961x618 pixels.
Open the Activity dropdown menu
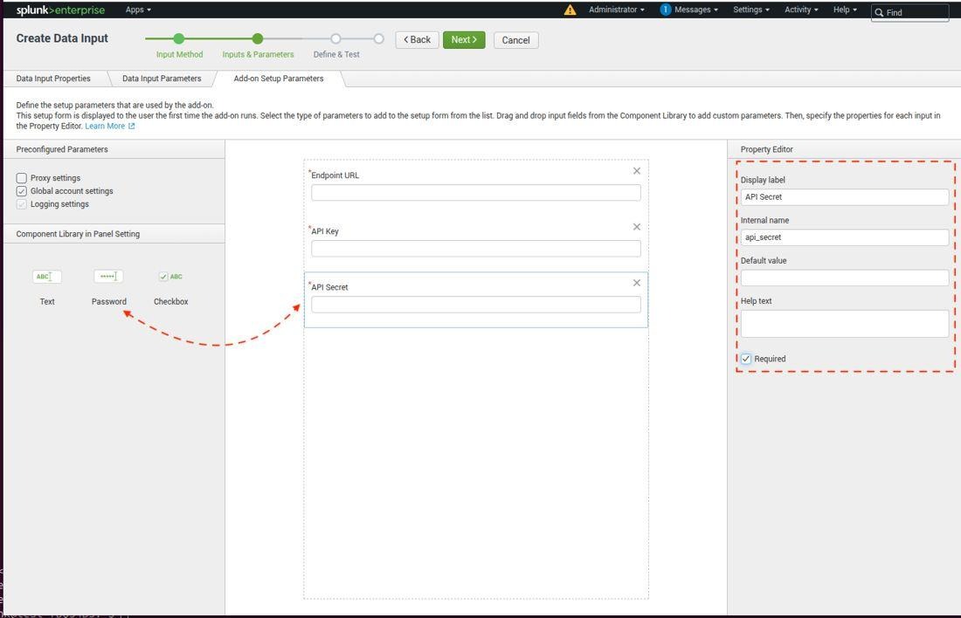click(x=801, y=10)
